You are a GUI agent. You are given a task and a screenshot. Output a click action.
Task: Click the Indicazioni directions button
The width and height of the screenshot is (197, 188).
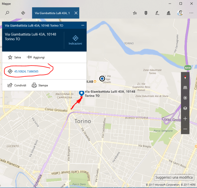(x=75, y=40)
